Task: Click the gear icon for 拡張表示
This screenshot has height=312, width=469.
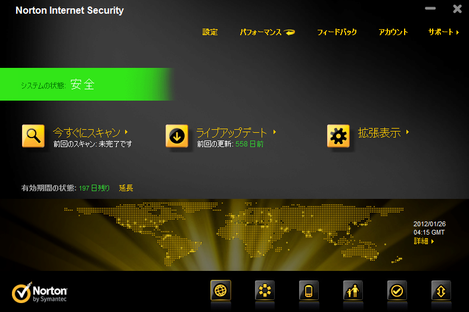Action: (338, 136)
